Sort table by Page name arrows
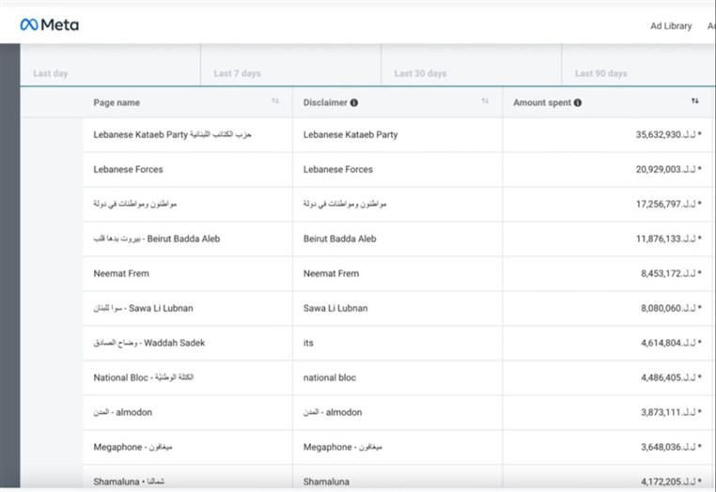 coord(275,101)
